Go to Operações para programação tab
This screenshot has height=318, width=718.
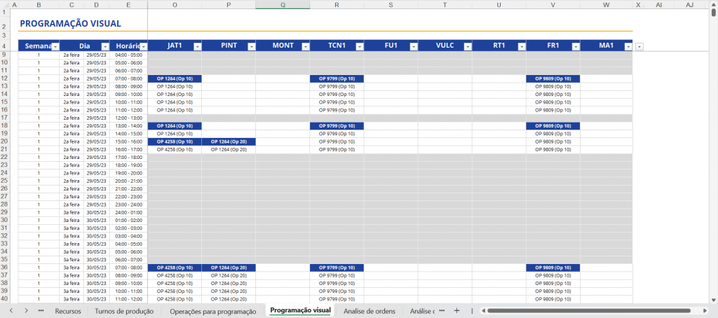coord(213,310)
